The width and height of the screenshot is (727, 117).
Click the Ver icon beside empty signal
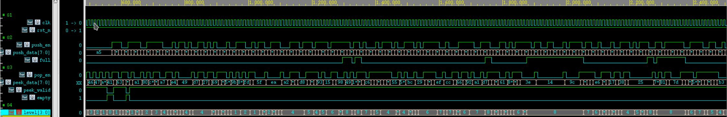coord(25,97)
